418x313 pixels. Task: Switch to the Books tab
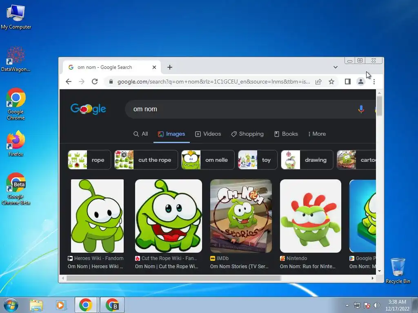coord(286,134)
